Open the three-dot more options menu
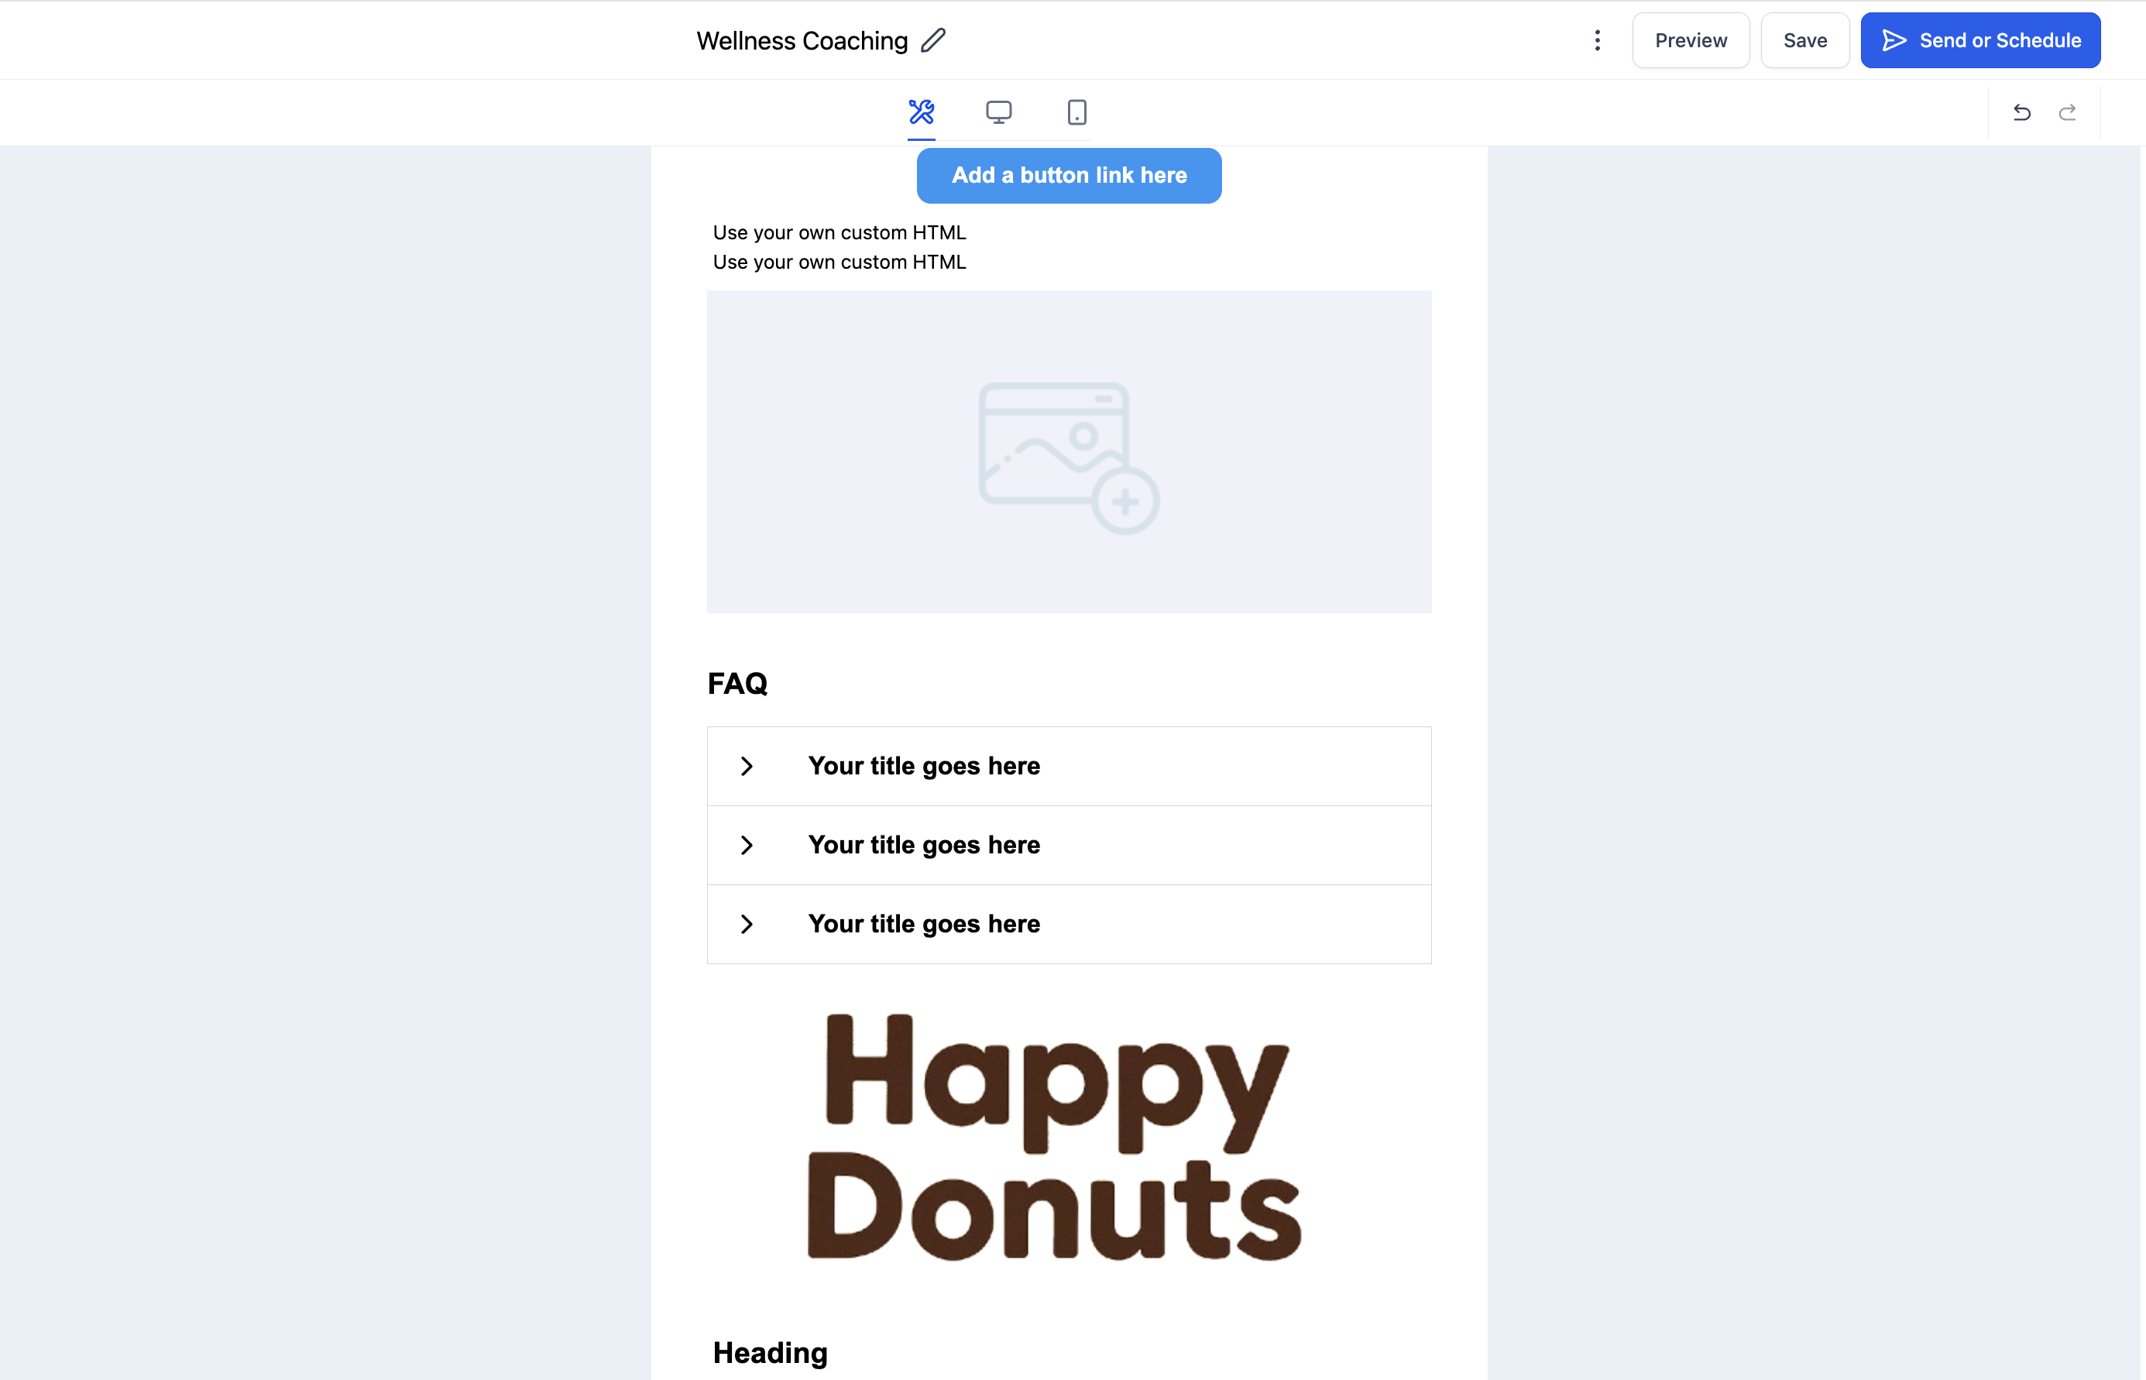The height and width of the screenshot is (1380, 2146). coord(1597,40)
